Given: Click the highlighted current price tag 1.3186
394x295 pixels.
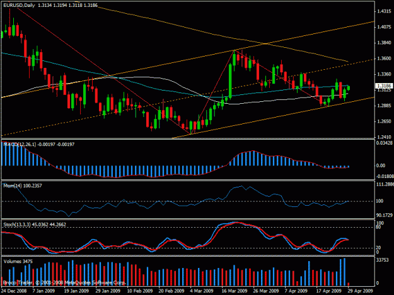Looking at the screenshot, I should [384, 86].
